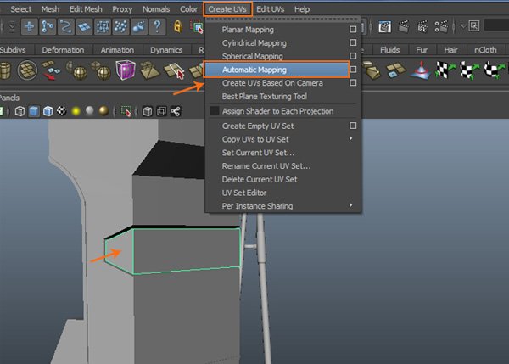Toggle use all lights yellow sphere
The height and width of the screenshot is (364, 509).
tap(76, 111)
